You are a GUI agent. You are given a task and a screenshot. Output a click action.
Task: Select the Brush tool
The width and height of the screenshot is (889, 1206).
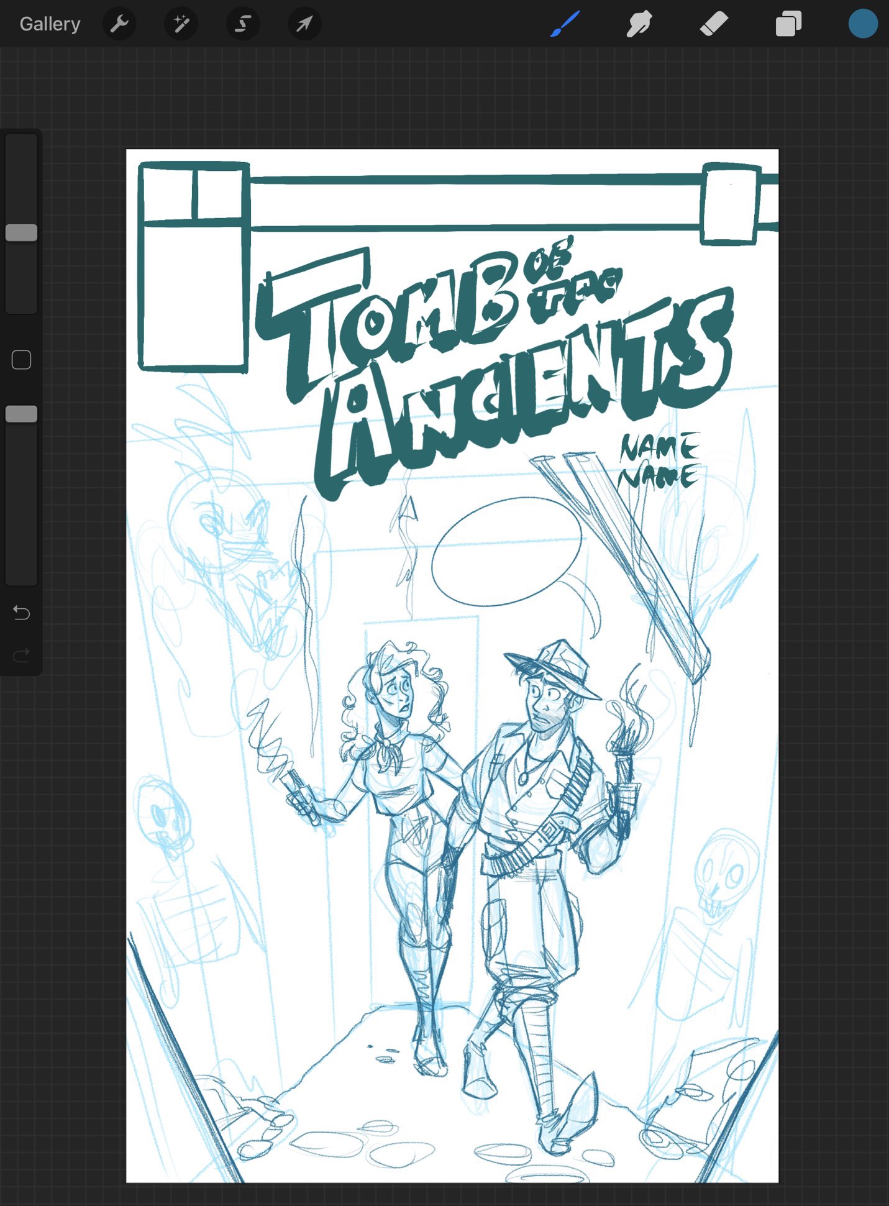565,24
